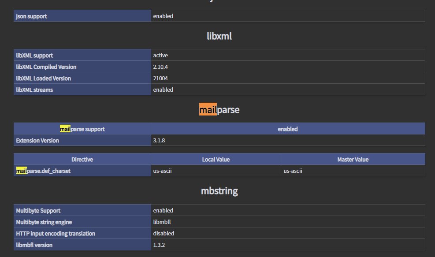Image resolution: width=435 pixels, height=257 pixels.
Task: Click the Master Value column header
Action: point(353,159)
